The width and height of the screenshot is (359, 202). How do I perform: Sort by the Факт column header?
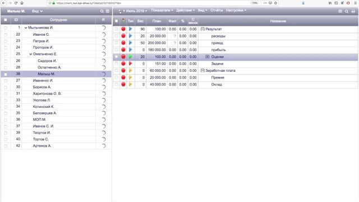pyautogui.click(x=172, y=21)
